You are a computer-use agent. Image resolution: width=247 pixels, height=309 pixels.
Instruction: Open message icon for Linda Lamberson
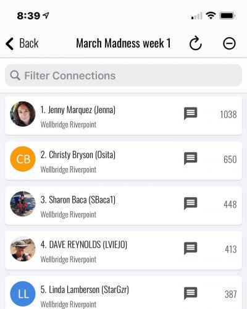tap(190, 293)
